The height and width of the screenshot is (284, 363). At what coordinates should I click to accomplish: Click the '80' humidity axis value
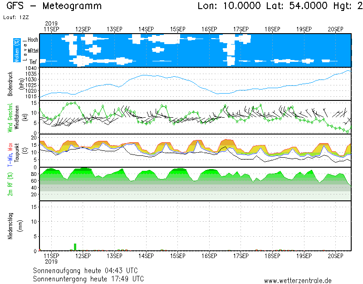34,174
